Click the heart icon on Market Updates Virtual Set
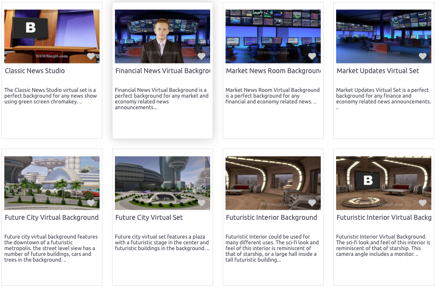Screen dimensions: 440x290 click(423, 56)
